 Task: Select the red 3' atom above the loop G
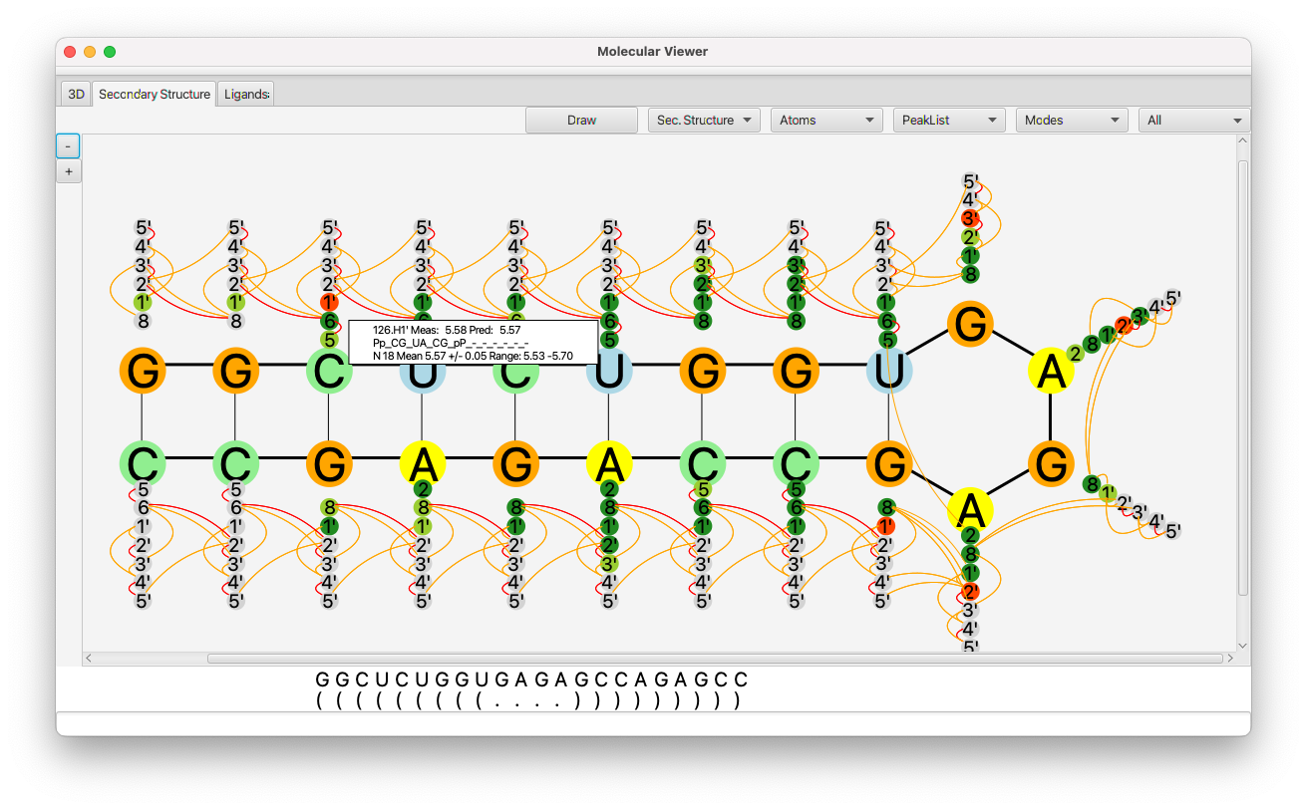coord(970,218)
